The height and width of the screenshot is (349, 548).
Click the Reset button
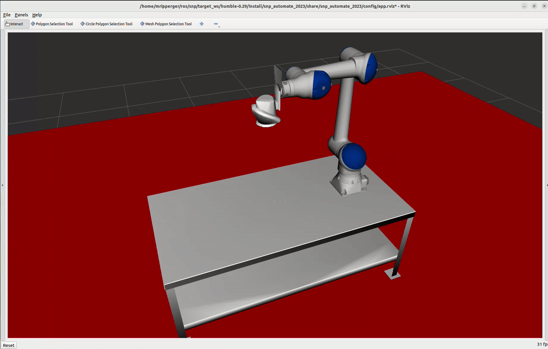point(9,345)
